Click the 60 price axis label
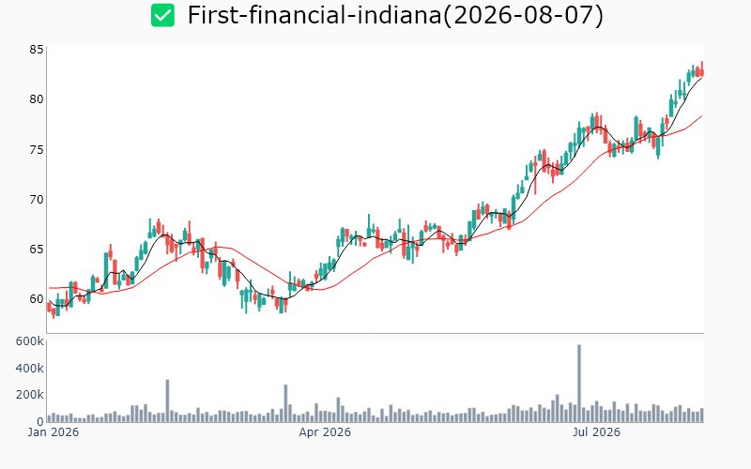Screen dimensions: 751x469 (x=37, y=299)
